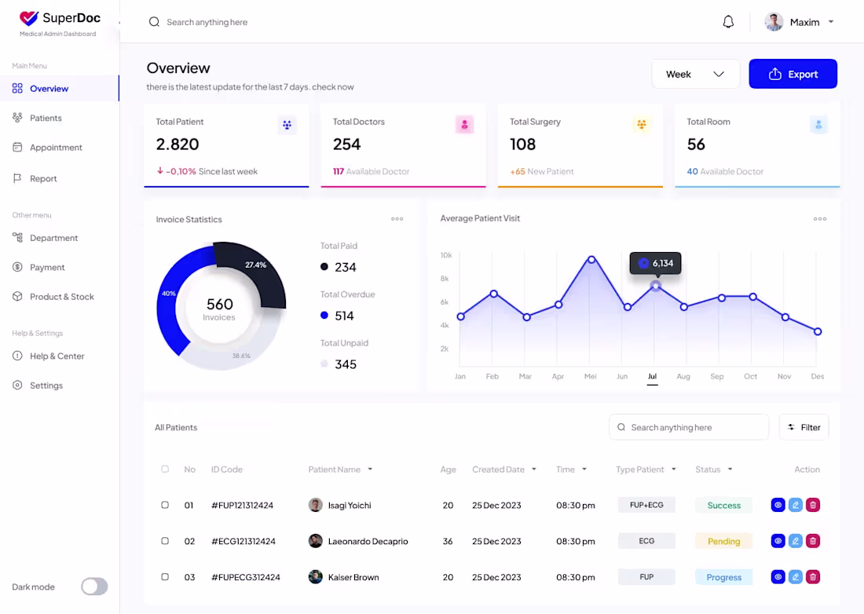The image size is (864, 614).
Task: Select all patients via header checkbox
Action: pyautogui.click(x=165, y=469)
